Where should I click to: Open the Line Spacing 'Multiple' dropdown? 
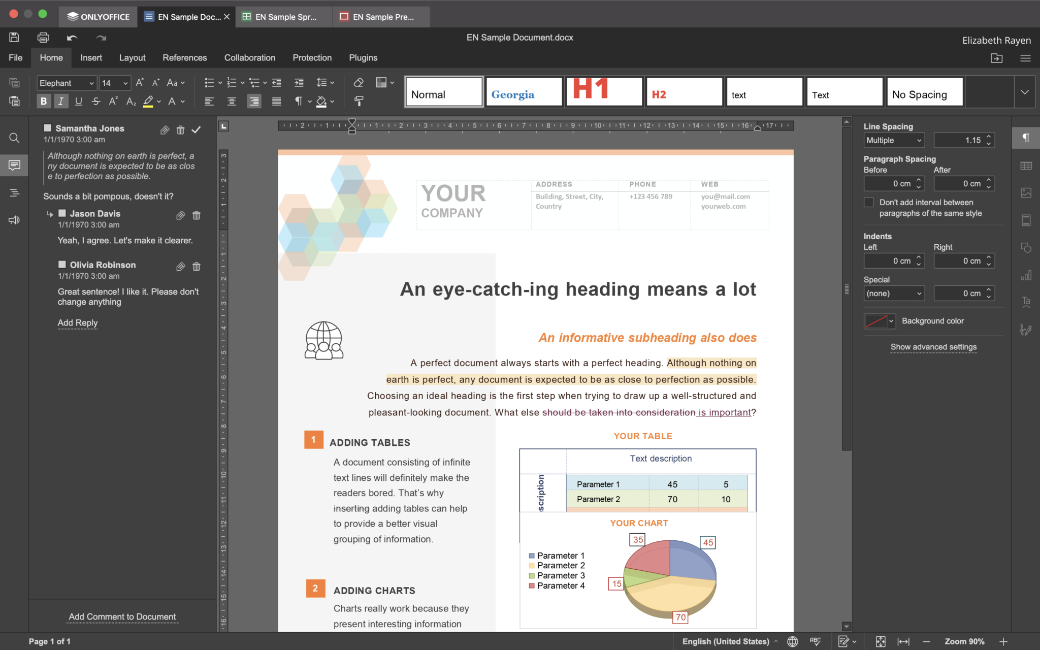pos(894,140)
